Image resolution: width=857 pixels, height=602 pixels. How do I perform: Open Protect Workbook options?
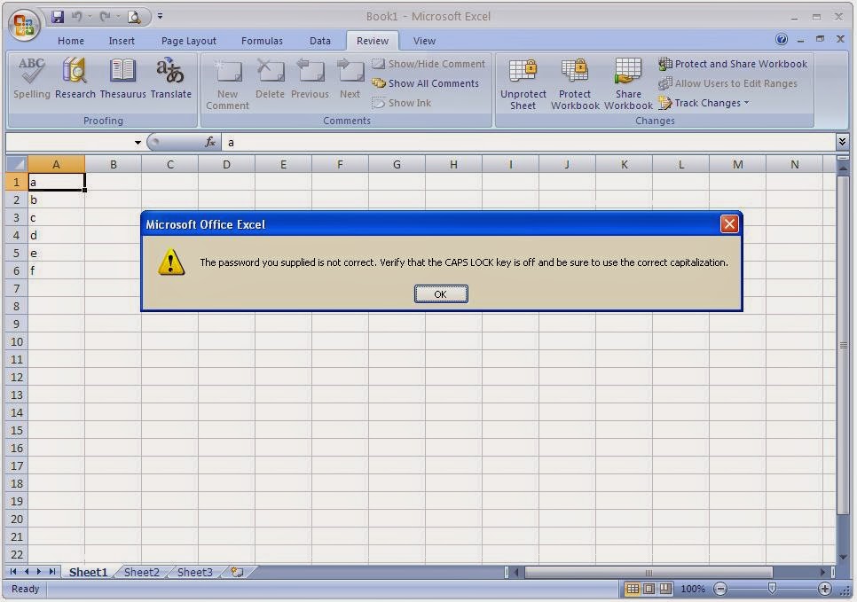[x=575, y=84]
